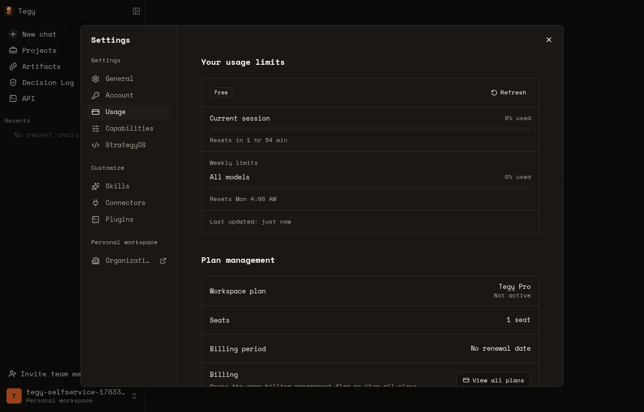Click the Organization building icon
Viewport: 644px width, 412px height.
point(96,261)
